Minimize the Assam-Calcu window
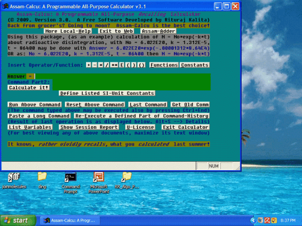302x226 pixels. point(218,6)
